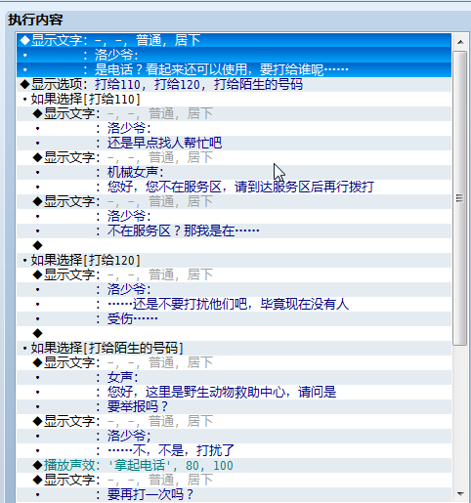
Task: Click the 执行内容 panel heading
Action: (35, 20)
